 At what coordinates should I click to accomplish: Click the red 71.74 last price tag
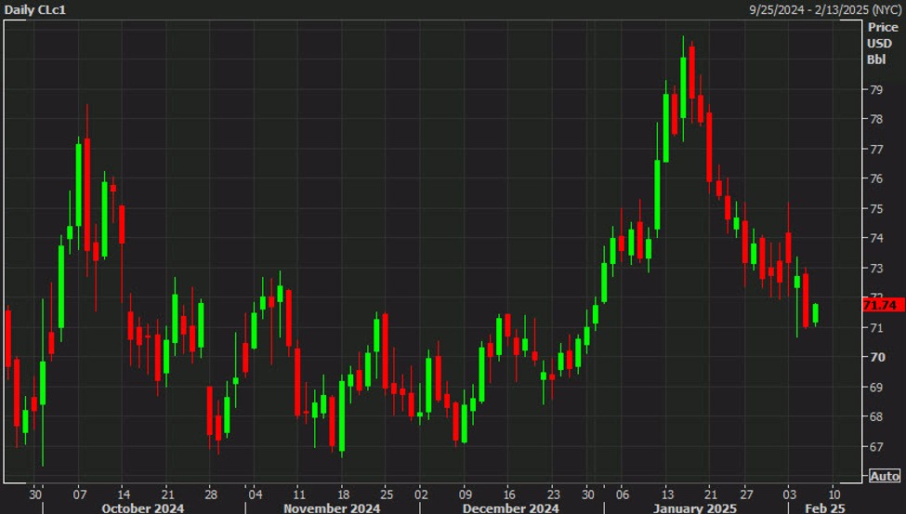pos(883,305)
